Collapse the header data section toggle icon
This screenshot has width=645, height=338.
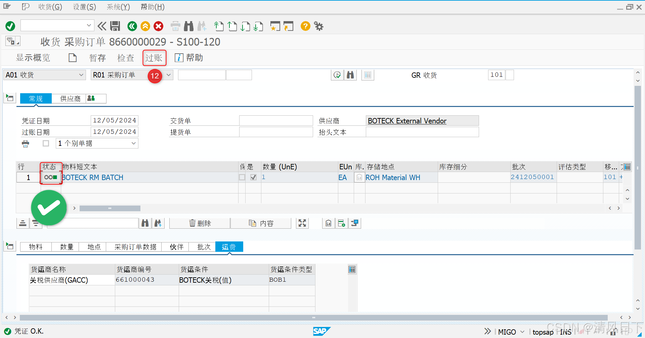(x=10, y=98)
